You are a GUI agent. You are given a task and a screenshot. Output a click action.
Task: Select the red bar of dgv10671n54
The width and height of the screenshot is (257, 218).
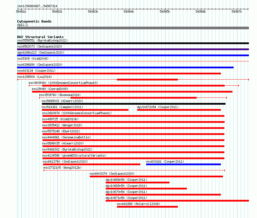click(177, 201)
